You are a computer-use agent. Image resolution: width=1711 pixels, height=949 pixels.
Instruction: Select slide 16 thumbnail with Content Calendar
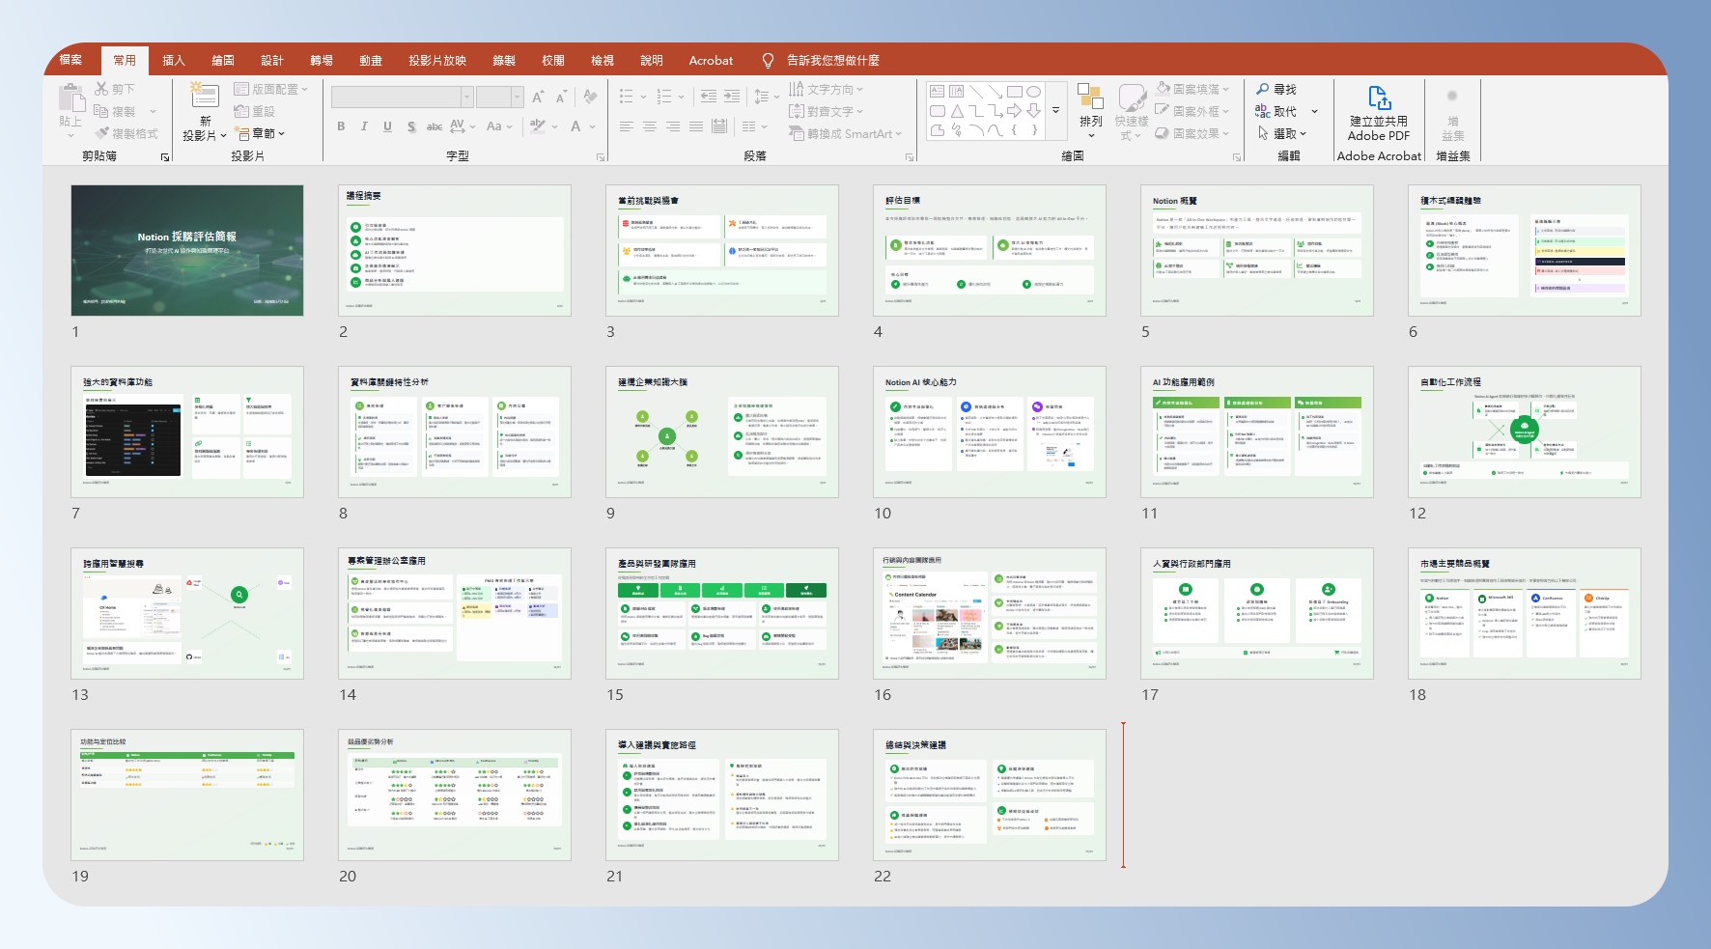pos(989,613)
